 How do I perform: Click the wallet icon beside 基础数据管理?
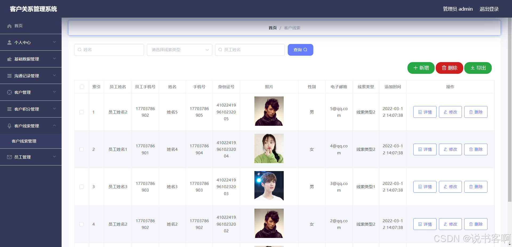coord(9,59)
